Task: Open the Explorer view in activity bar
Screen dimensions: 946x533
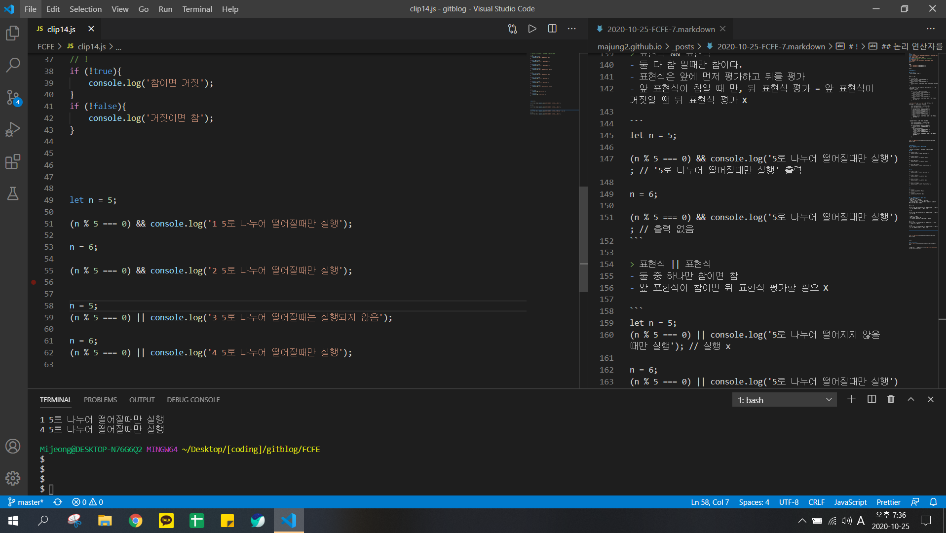Action: pos(13,33)
